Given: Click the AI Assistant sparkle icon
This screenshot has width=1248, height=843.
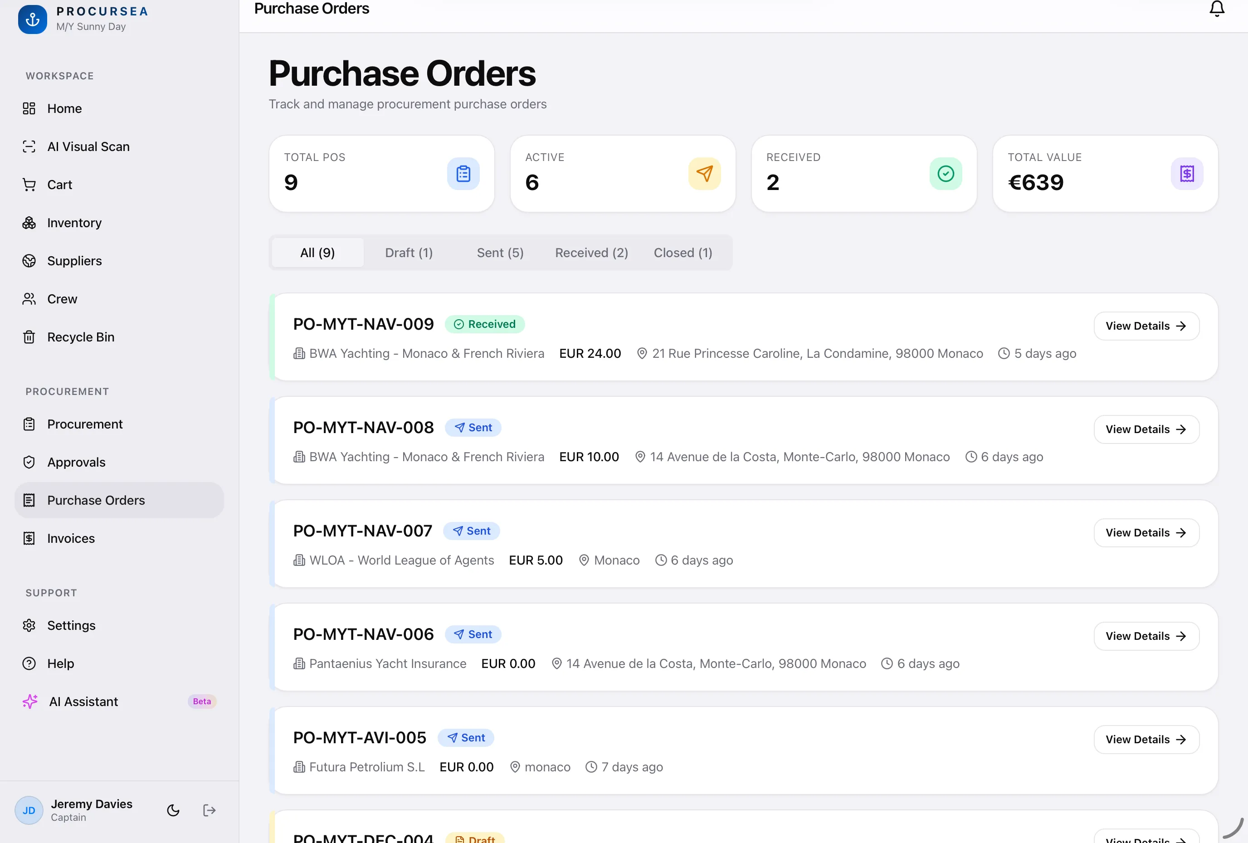Looking at the screenshot, I should click(30, 702).
